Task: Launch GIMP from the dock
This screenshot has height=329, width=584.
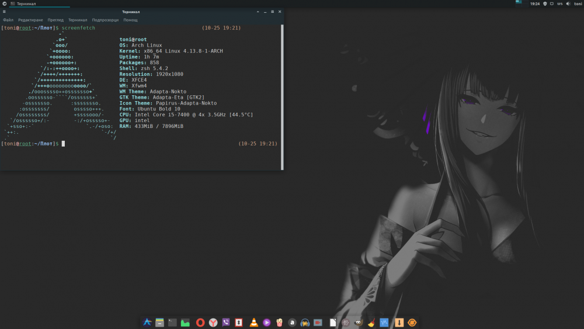Action: pos(359,323)
